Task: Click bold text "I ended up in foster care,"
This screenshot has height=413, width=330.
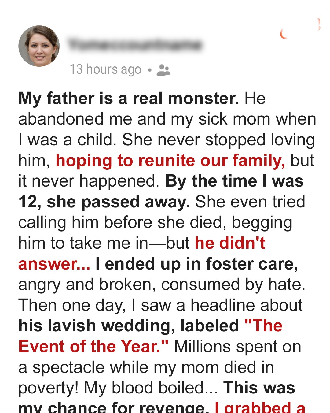Action: 197,264
